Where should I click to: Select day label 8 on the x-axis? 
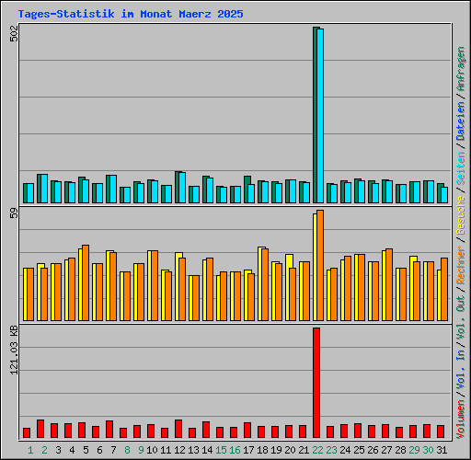point(127,450)
